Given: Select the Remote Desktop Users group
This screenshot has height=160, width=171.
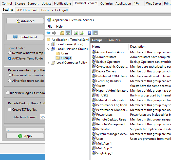Looking at the screenshot, I should [x=111, y=119].
